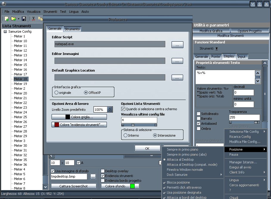Enable the Ombra checkbox

(x=198, y=129)
